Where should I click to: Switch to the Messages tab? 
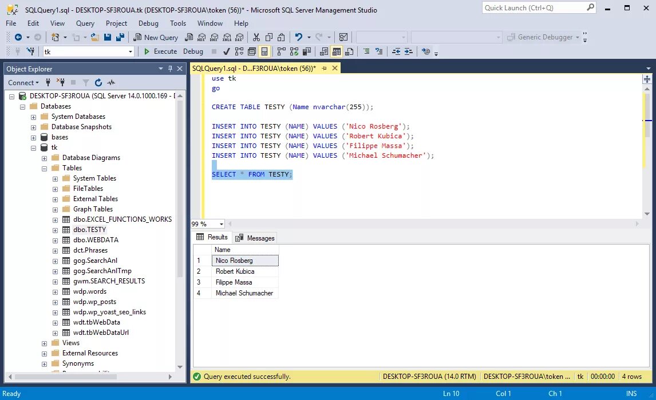[x=255, y=238]
